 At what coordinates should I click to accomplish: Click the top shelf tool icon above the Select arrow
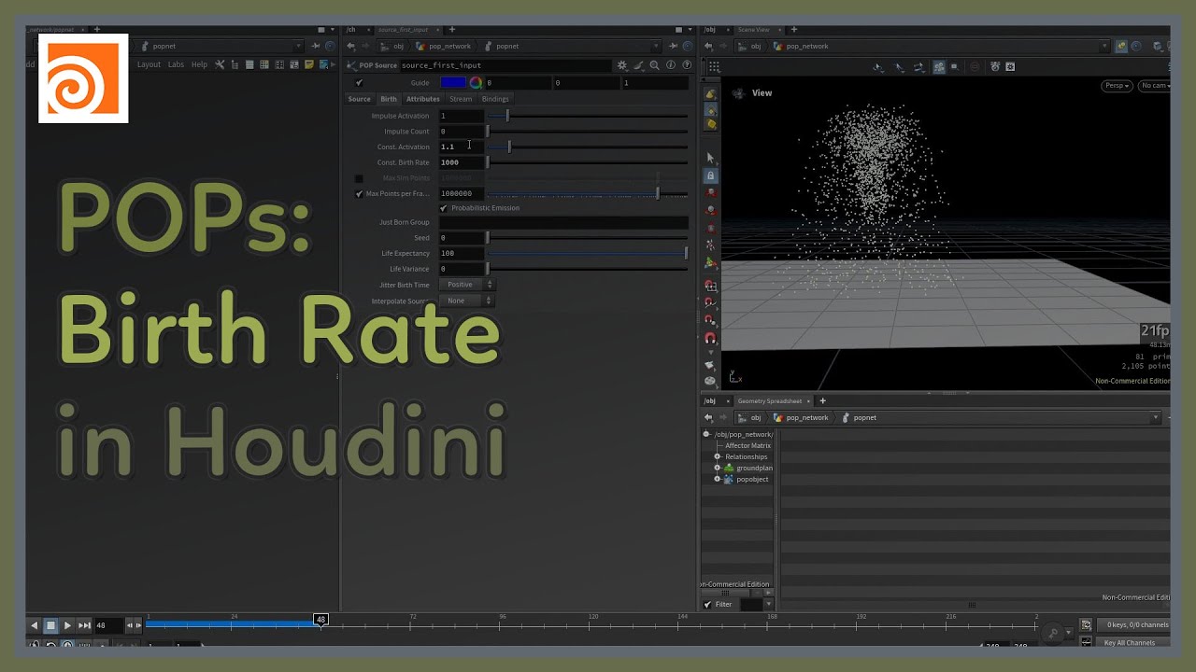[x=710, y=94]
